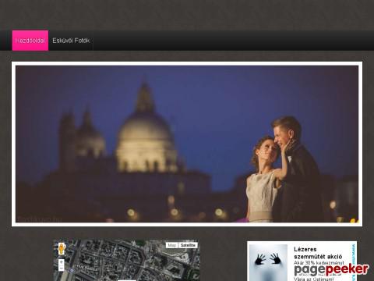Click the map zoom slider track
374x281 pixels.
coord(61,265)
